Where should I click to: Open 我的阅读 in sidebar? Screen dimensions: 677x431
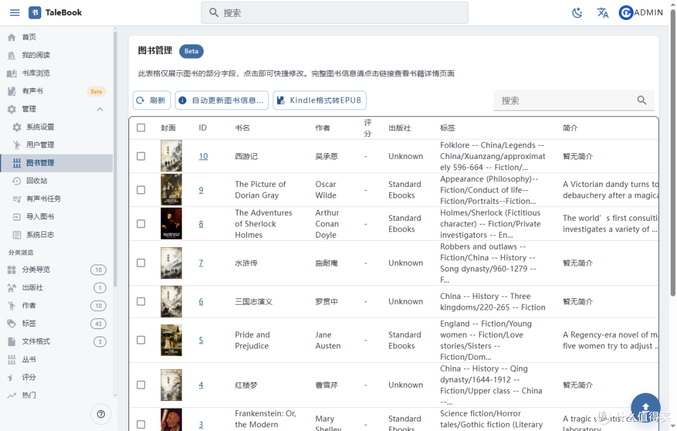coord(56,55)
